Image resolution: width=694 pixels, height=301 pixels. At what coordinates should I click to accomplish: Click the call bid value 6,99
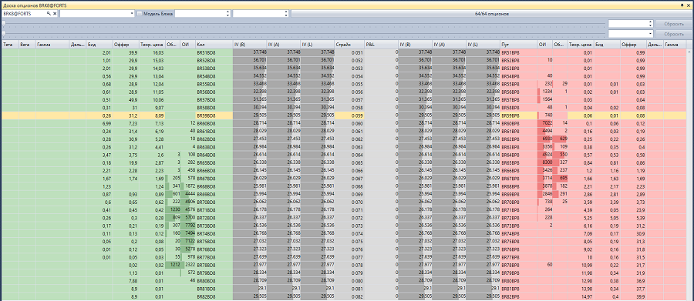[106, 123]
